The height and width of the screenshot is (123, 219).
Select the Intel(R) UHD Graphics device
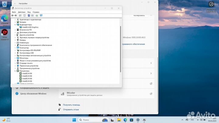coord(30,27)
